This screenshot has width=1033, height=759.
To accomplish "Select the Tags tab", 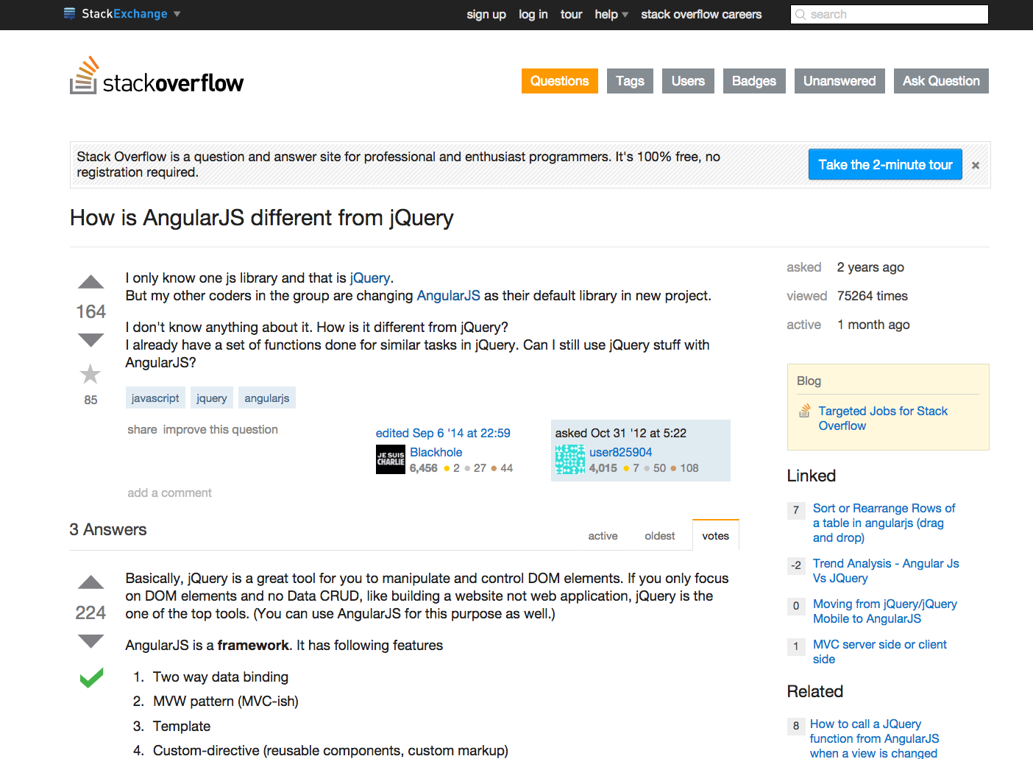I will (x=630, y=81).
